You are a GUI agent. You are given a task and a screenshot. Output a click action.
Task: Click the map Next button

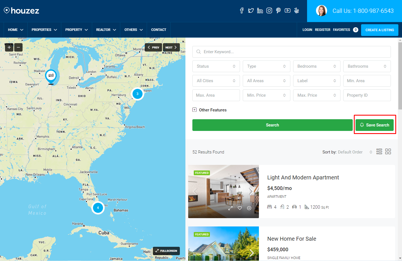click(x=171, y=47)
